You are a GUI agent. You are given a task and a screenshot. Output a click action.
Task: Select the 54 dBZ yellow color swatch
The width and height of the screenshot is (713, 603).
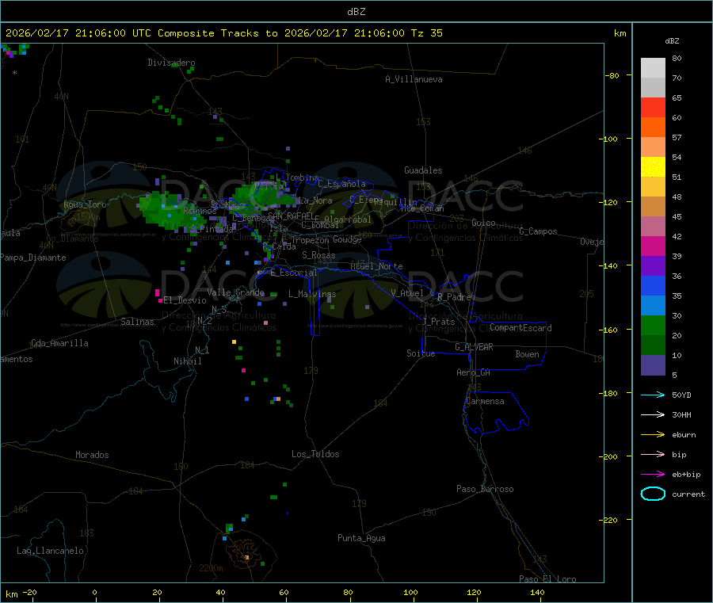[x=653, y=167]
